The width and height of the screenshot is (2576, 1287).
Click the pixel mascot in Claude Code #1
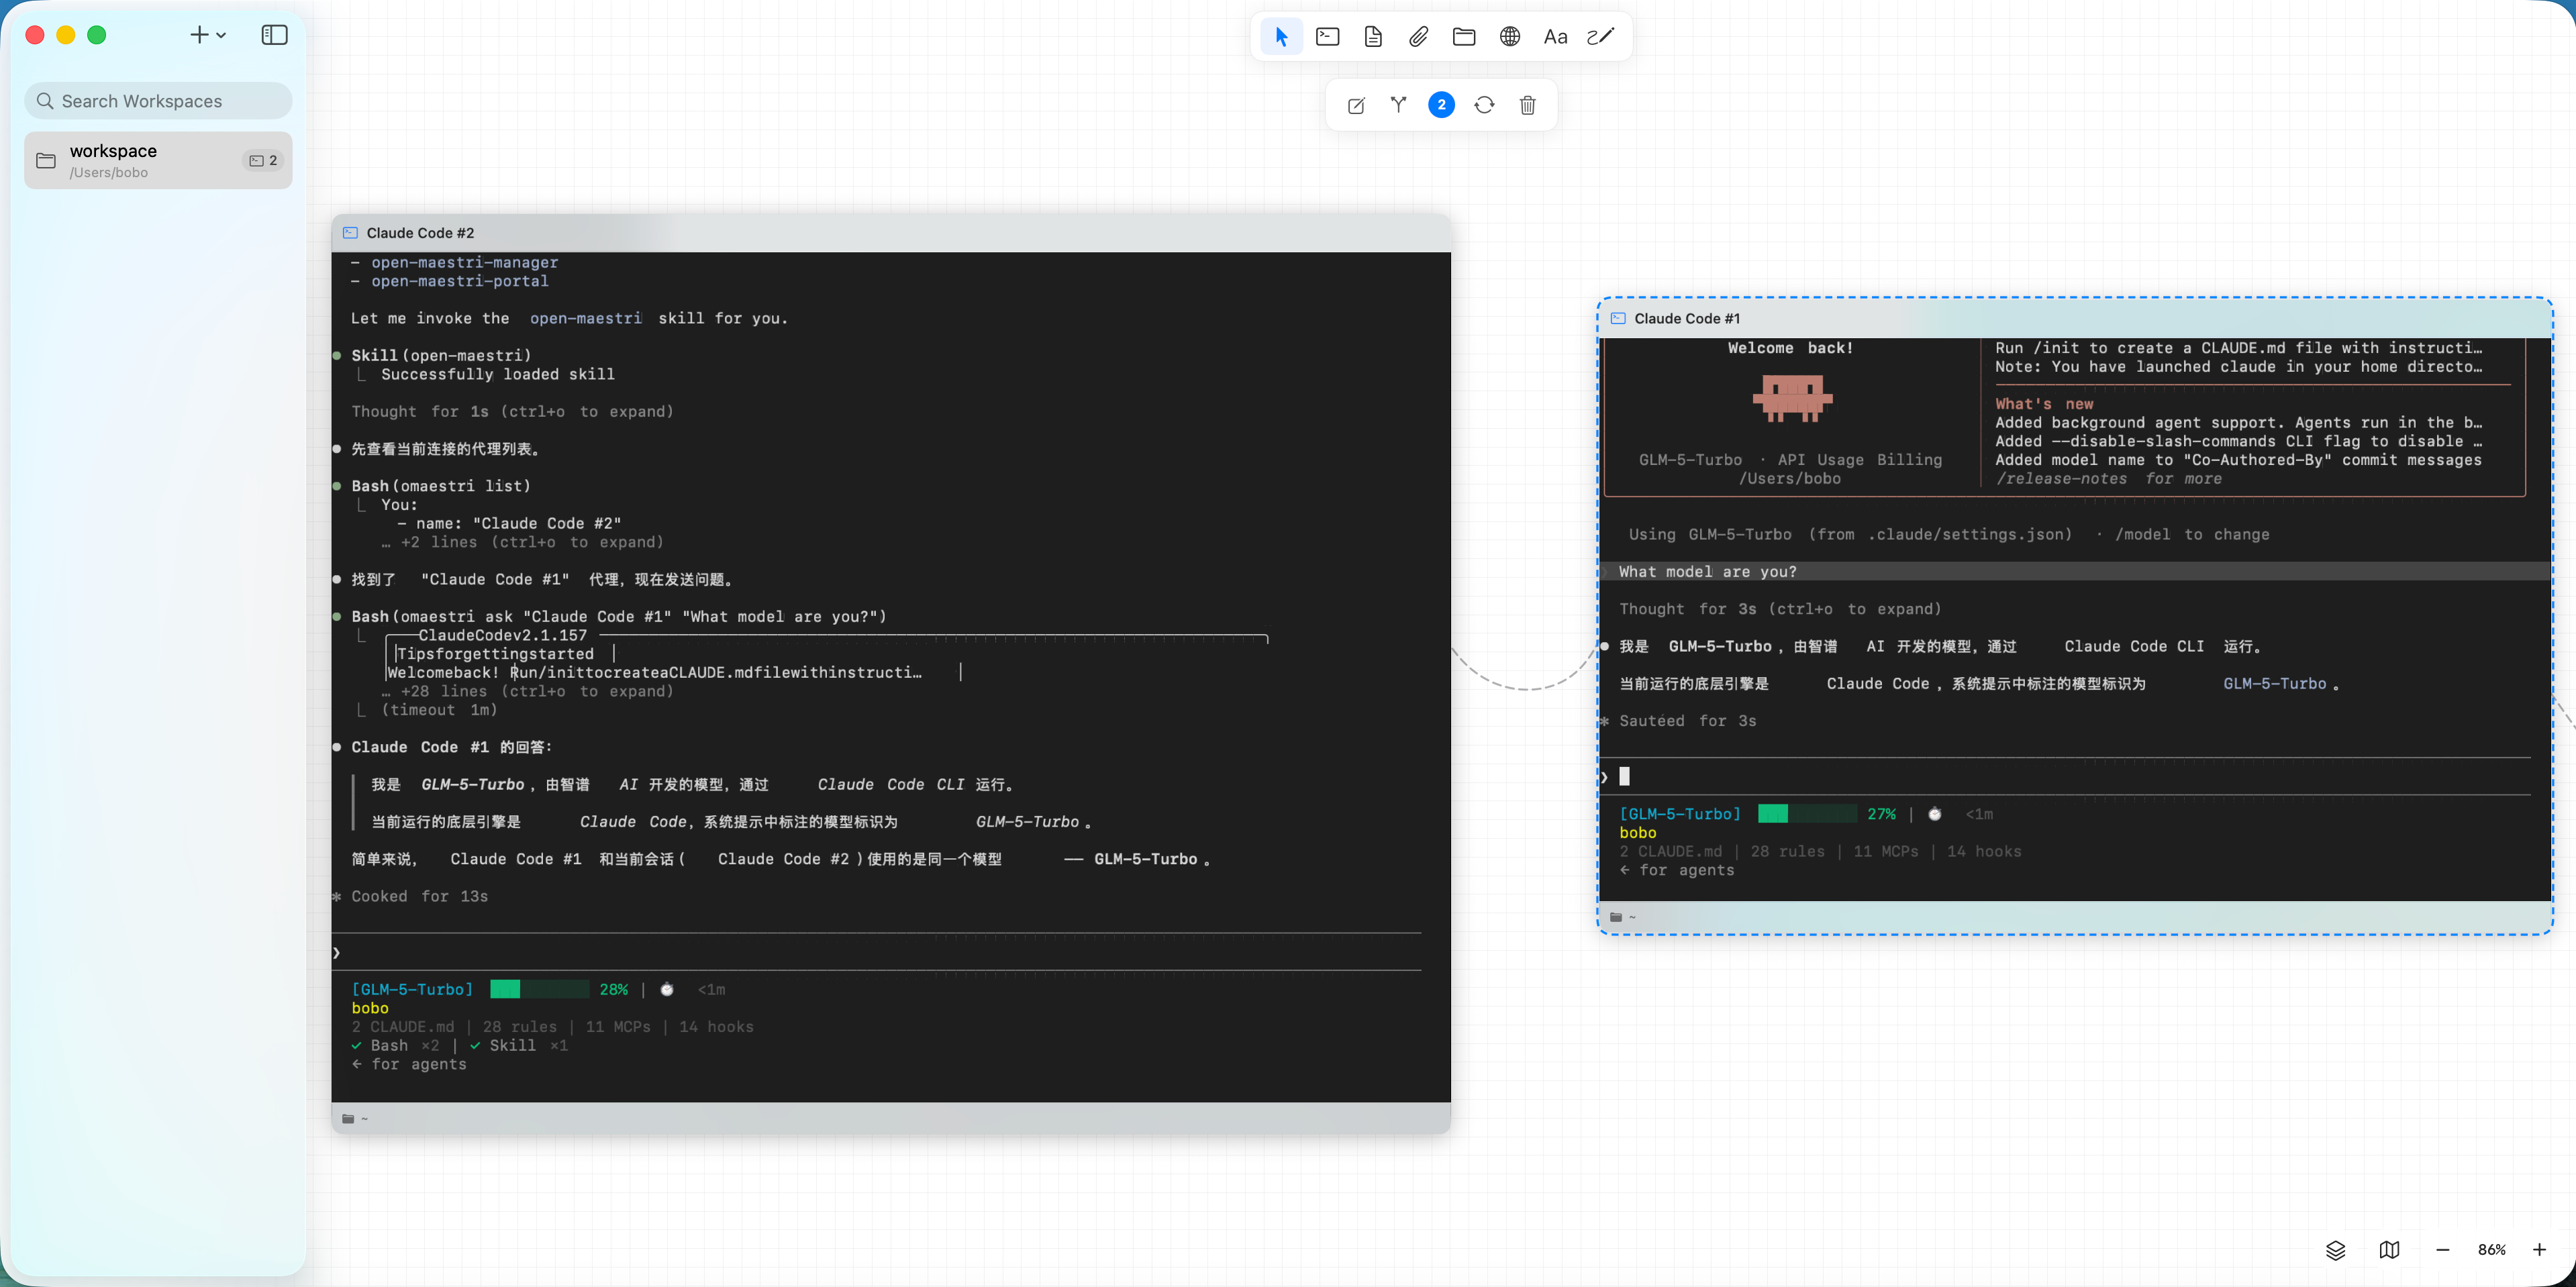1792,399
